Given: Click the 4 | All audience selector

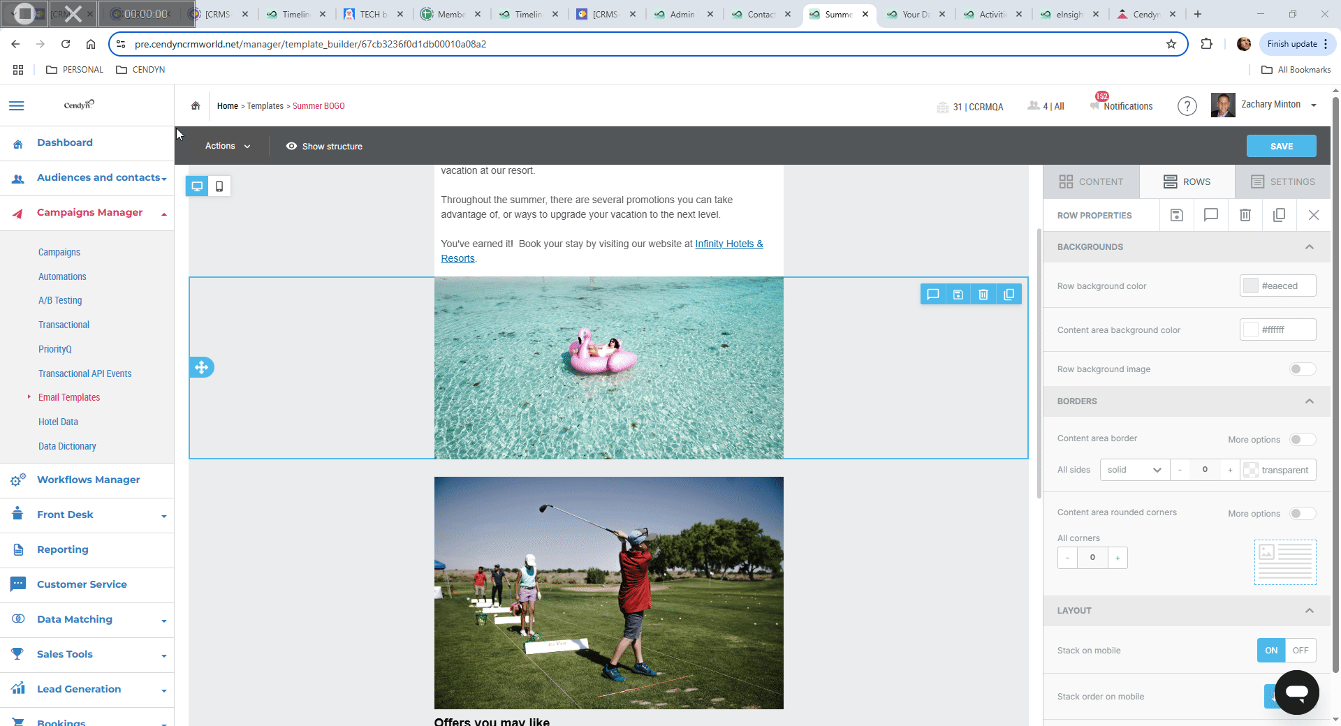Looking at the screenshot, I should click(x=1046, y=106).
